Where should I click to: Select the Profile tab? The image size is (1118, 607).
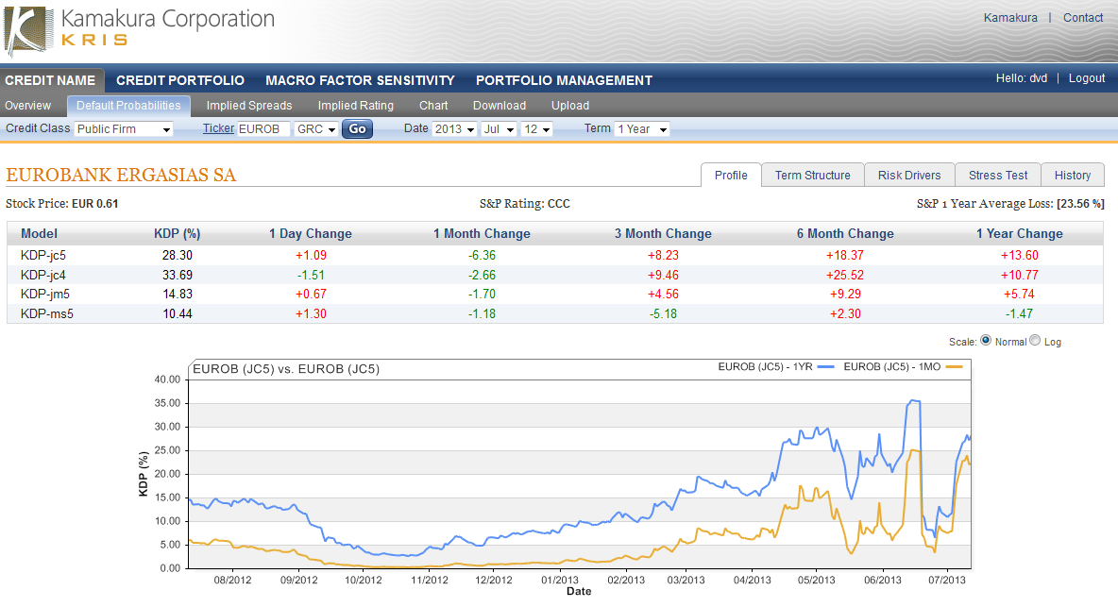click(x=731, y=176)
